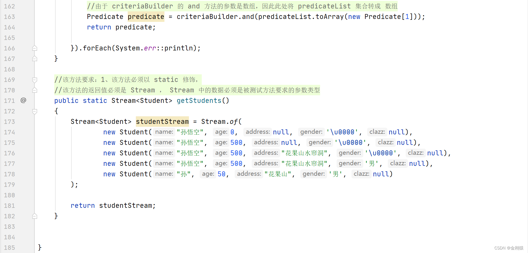The image size is (528, 253).
Task: Click the closing brace on line 185
Action: pyautogui.click(x=40, y=247)
